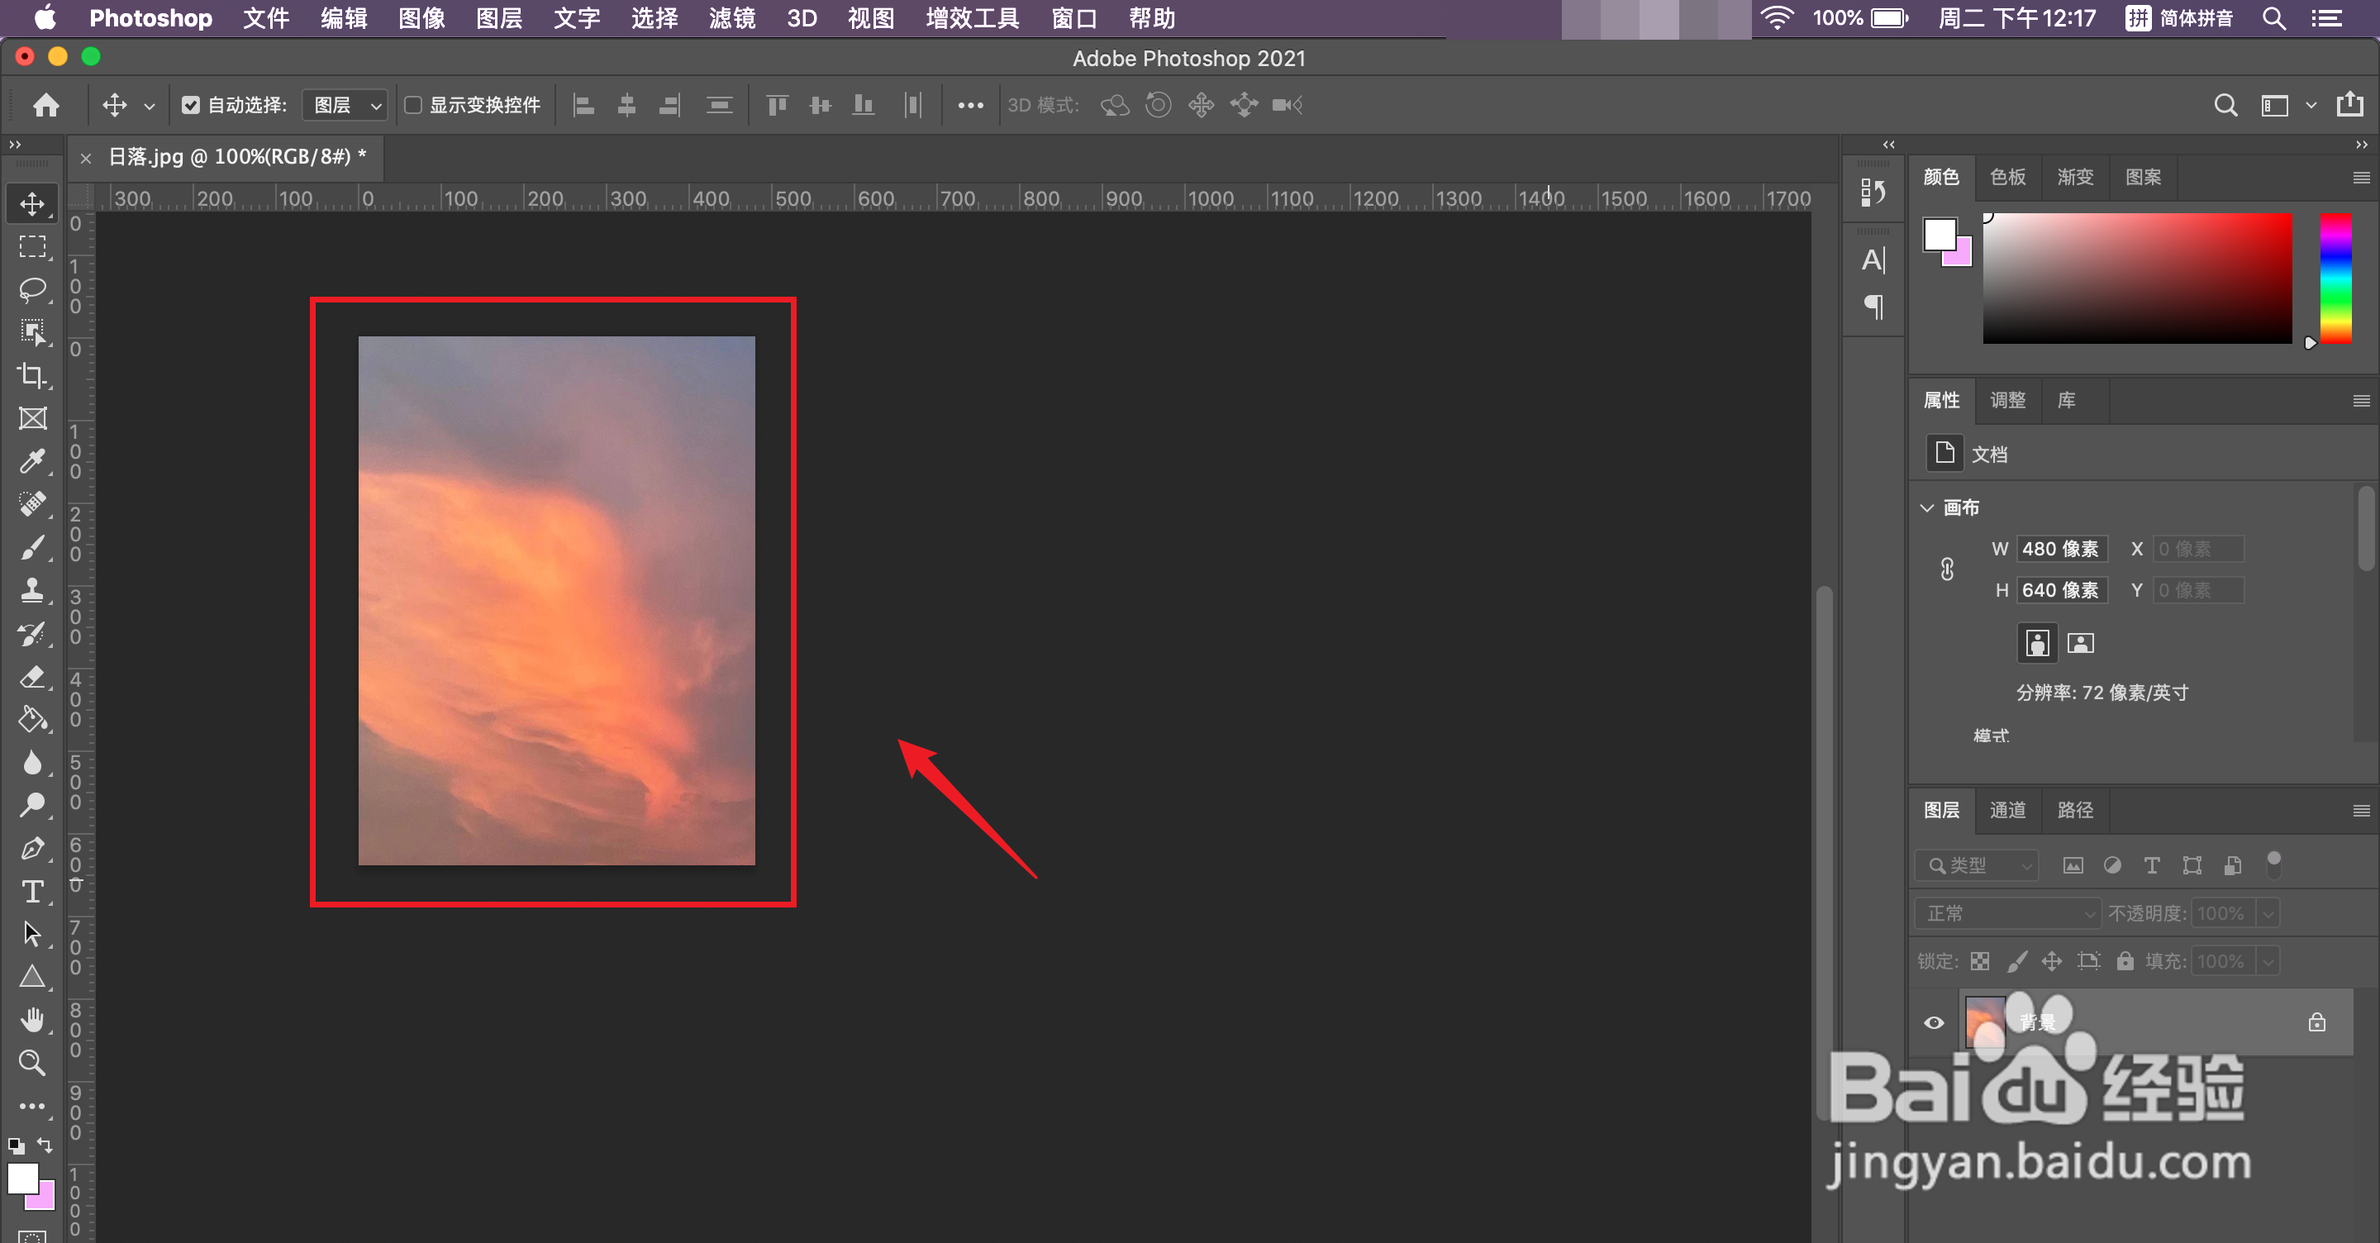
Task: Click the canvas width W field
Action: click(x=2060, y=549)
